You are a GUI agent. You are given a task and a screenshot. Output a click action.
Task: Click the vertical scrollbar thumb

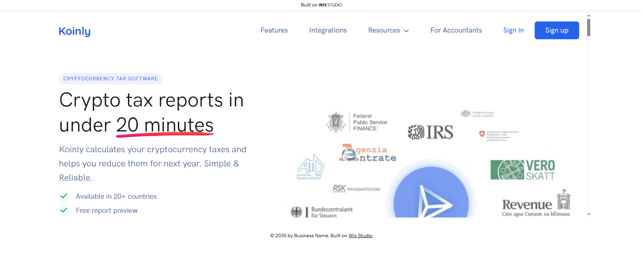click(x=589, y=28)
